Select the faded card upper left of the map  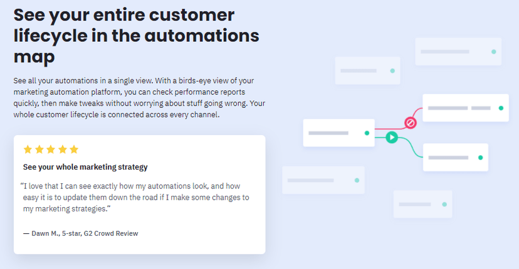click(368, 71)
